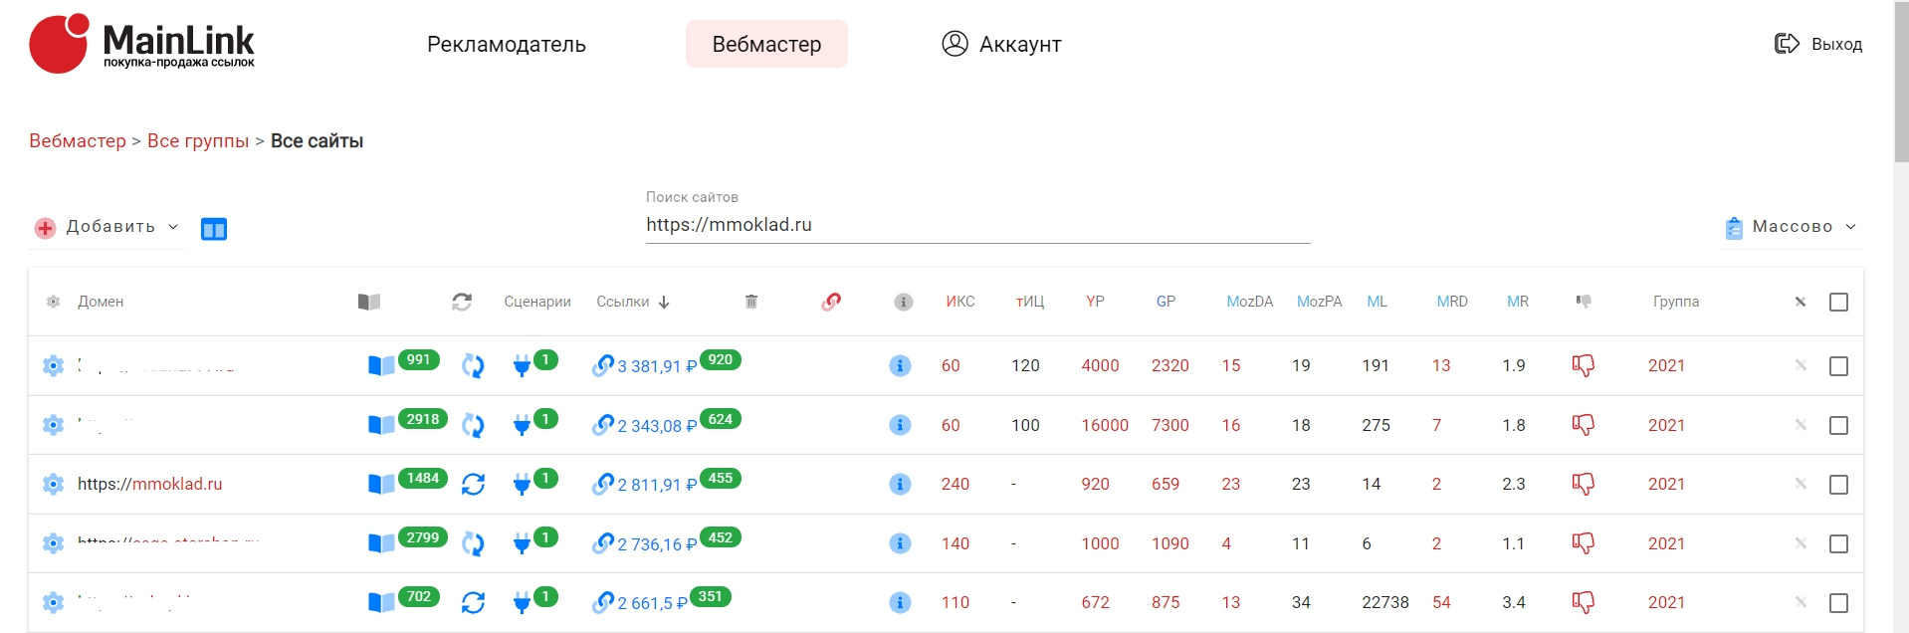Click refresh arrows icon in mmoklad.ru row
Screen dimensions: 1909x633
[473, 485]
